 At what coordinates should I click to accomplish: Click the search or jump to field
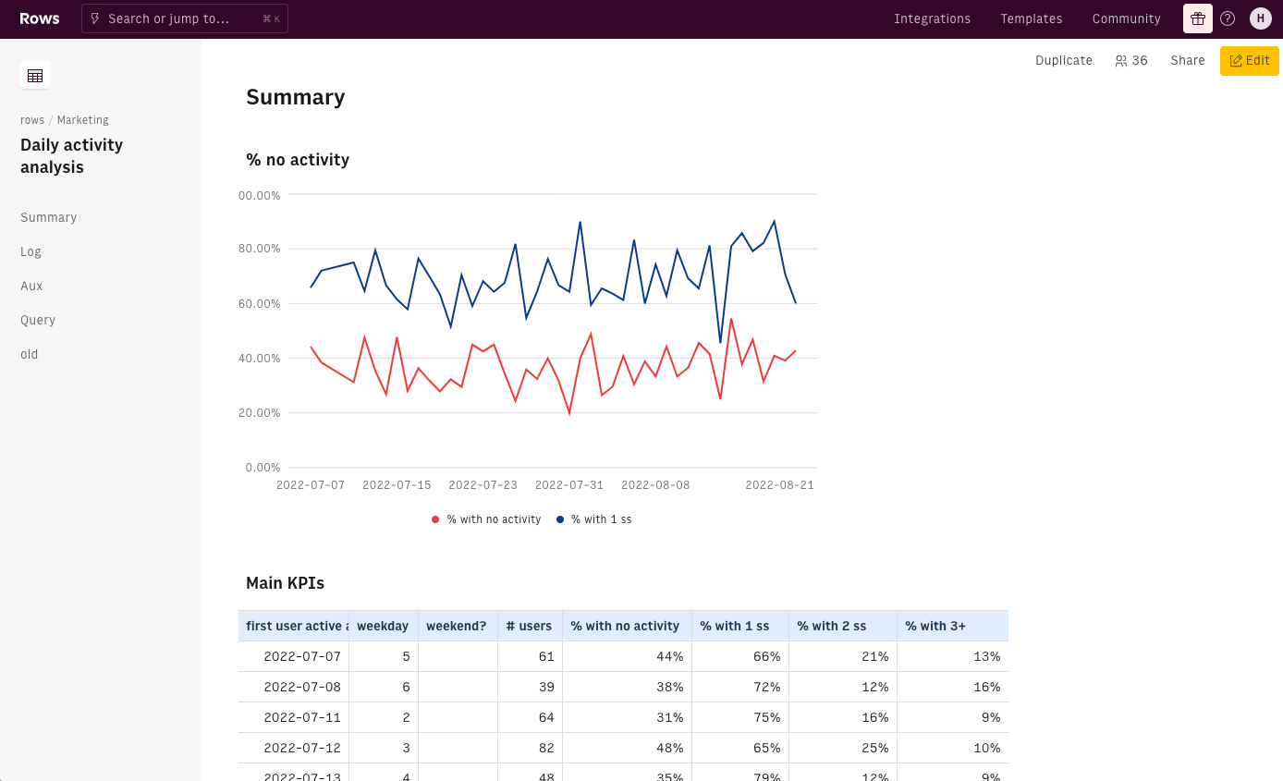185,18
